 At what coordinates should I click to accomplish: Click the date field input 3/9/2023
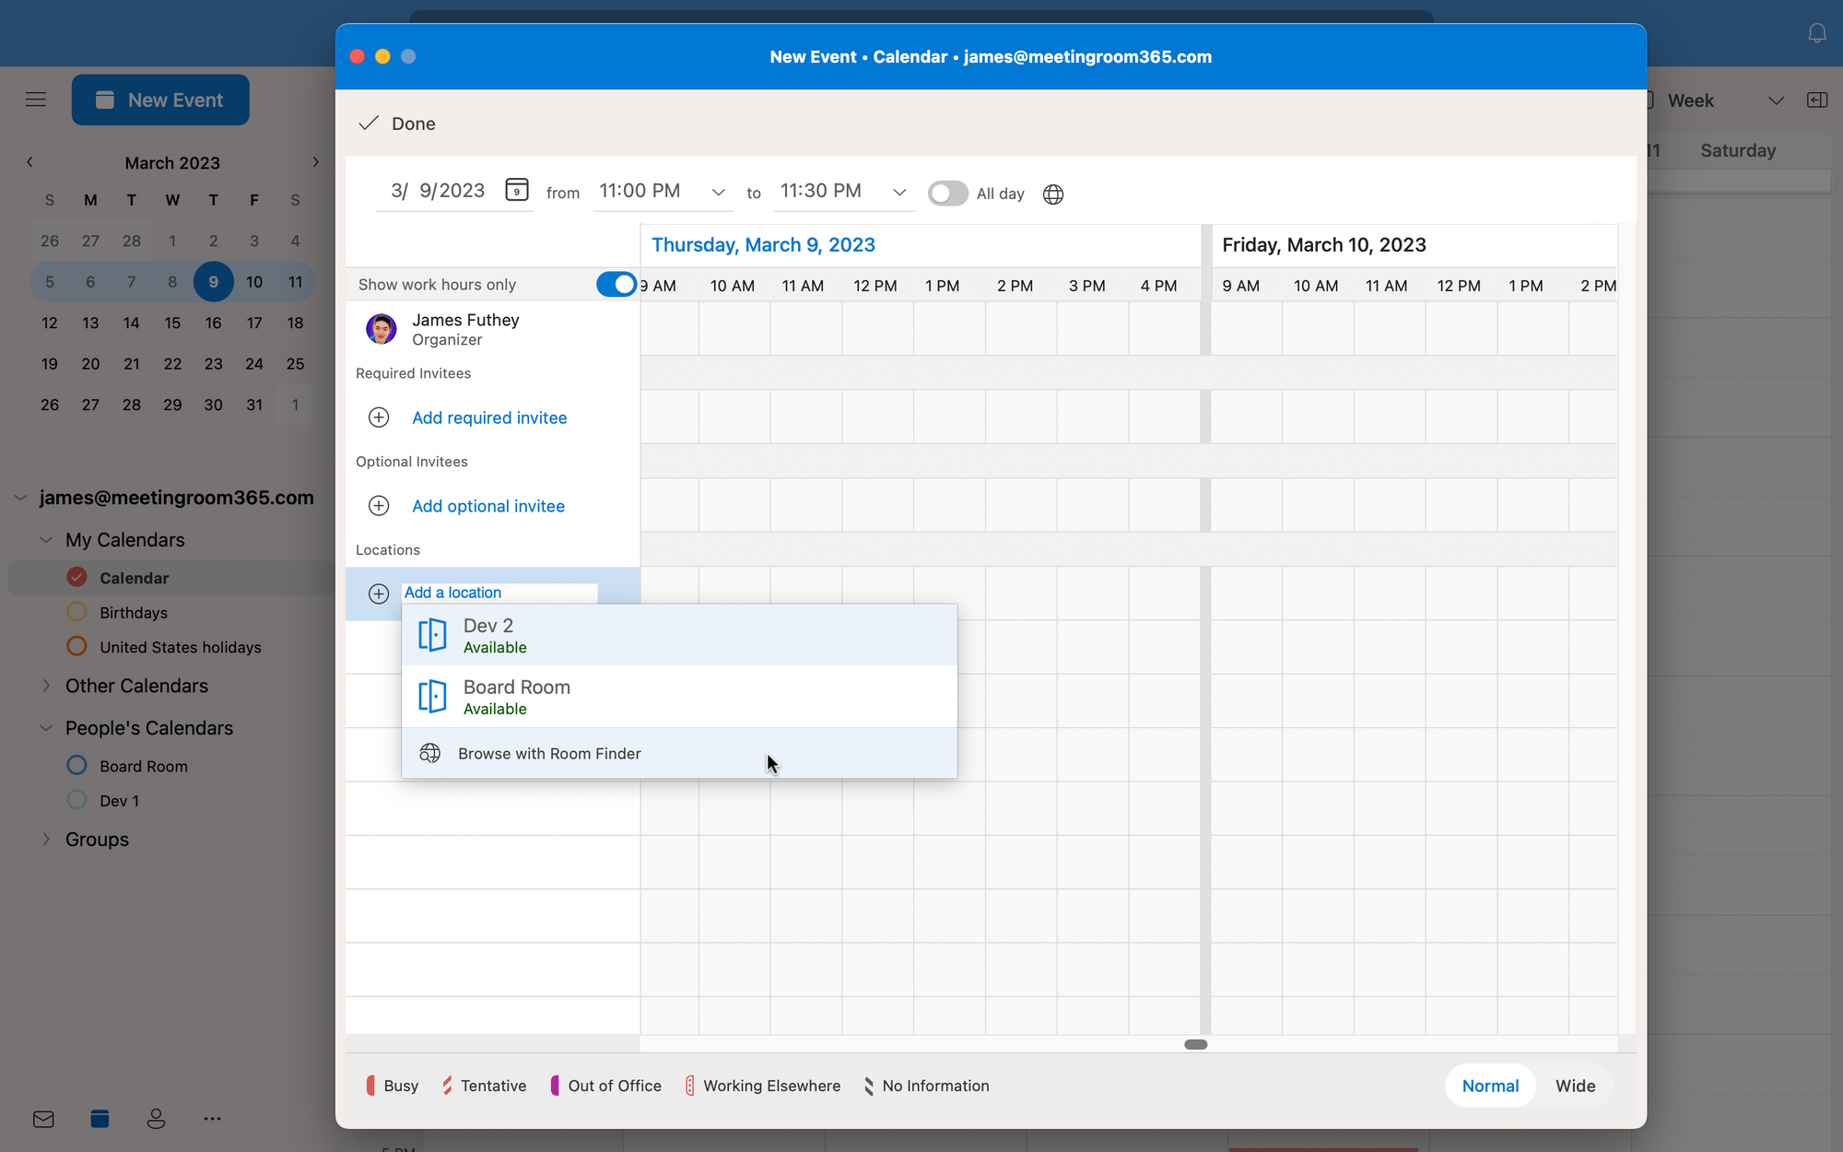click(x=435, y=193)
